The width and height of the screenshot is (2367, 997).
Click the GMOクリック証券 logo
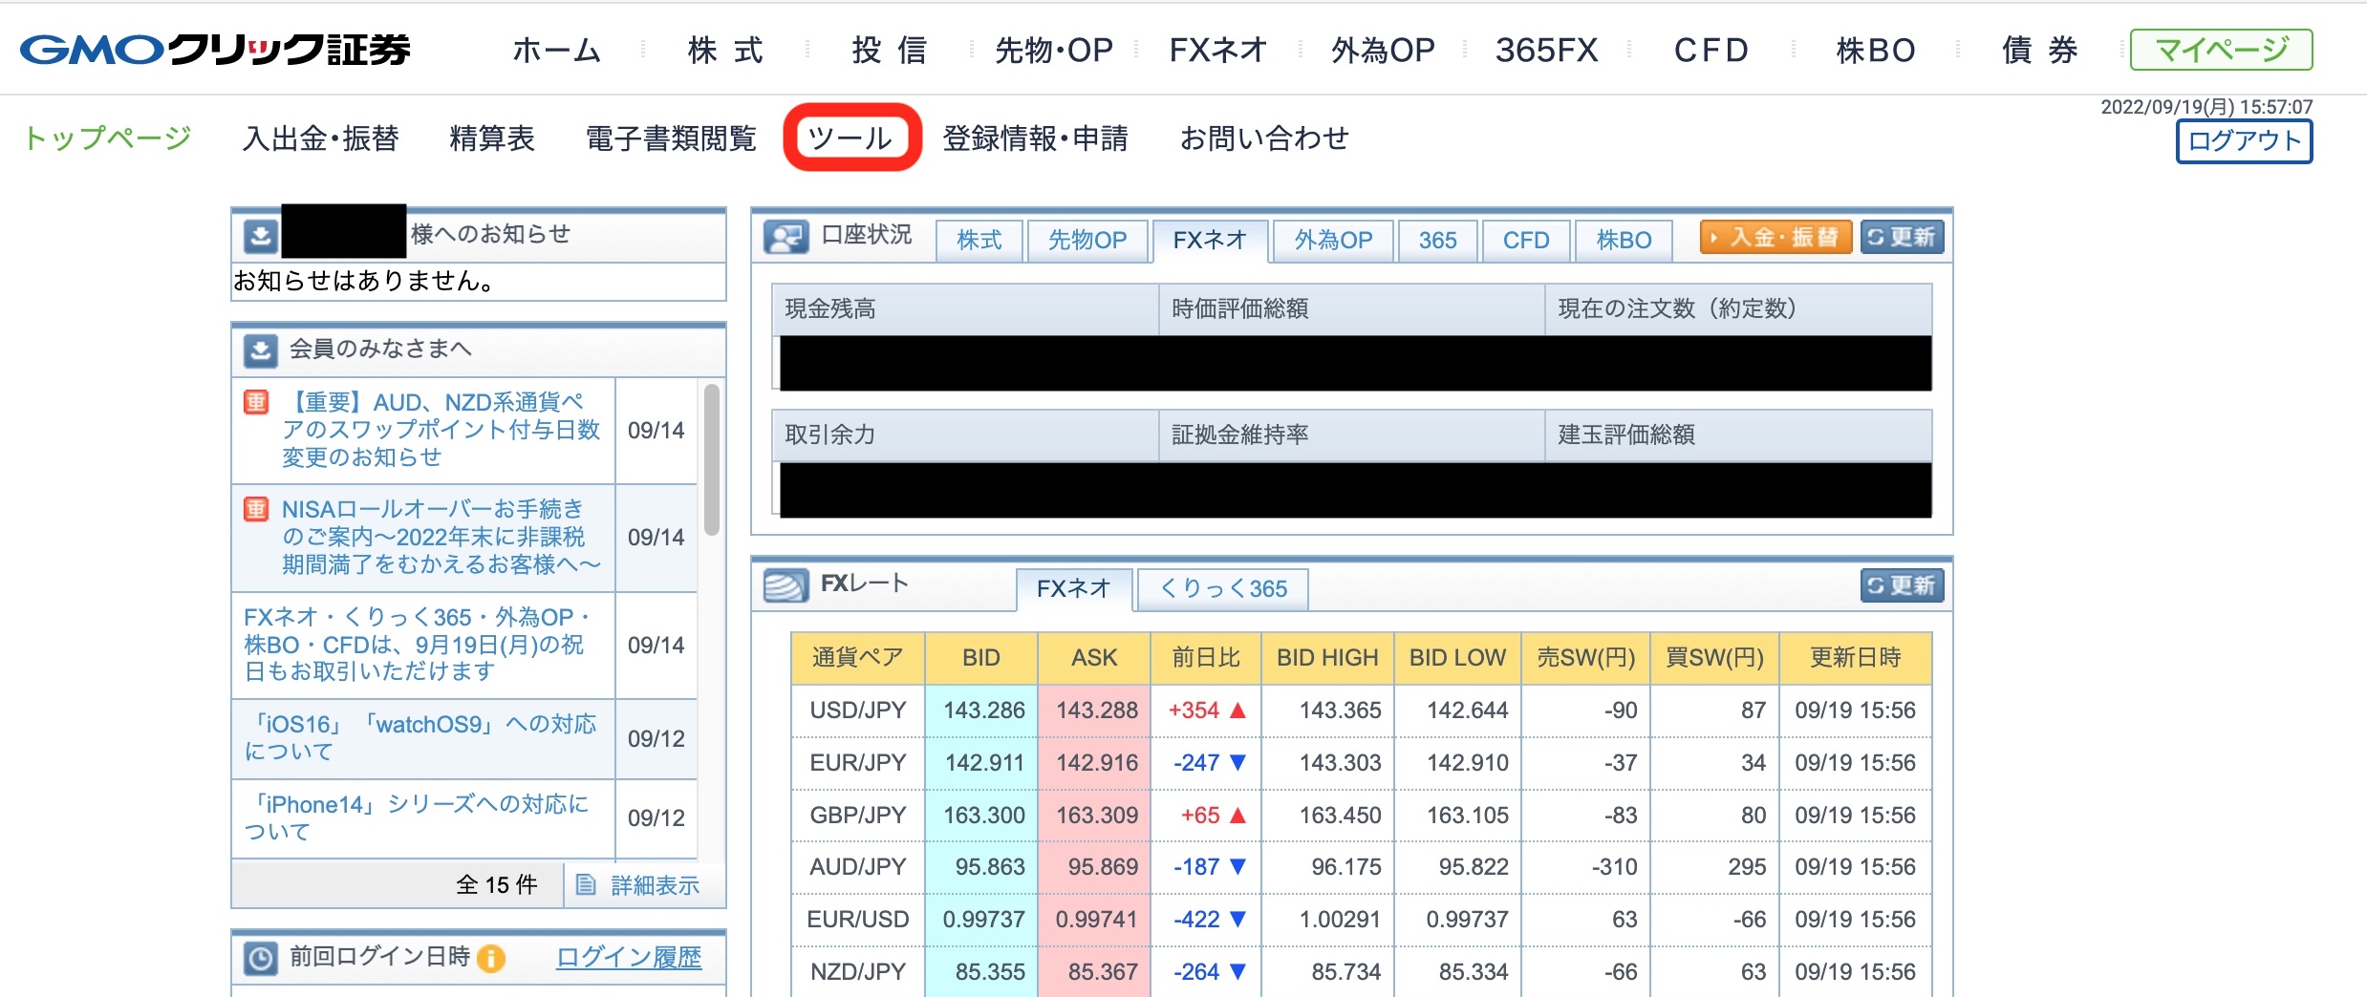[x=215, y=50]
